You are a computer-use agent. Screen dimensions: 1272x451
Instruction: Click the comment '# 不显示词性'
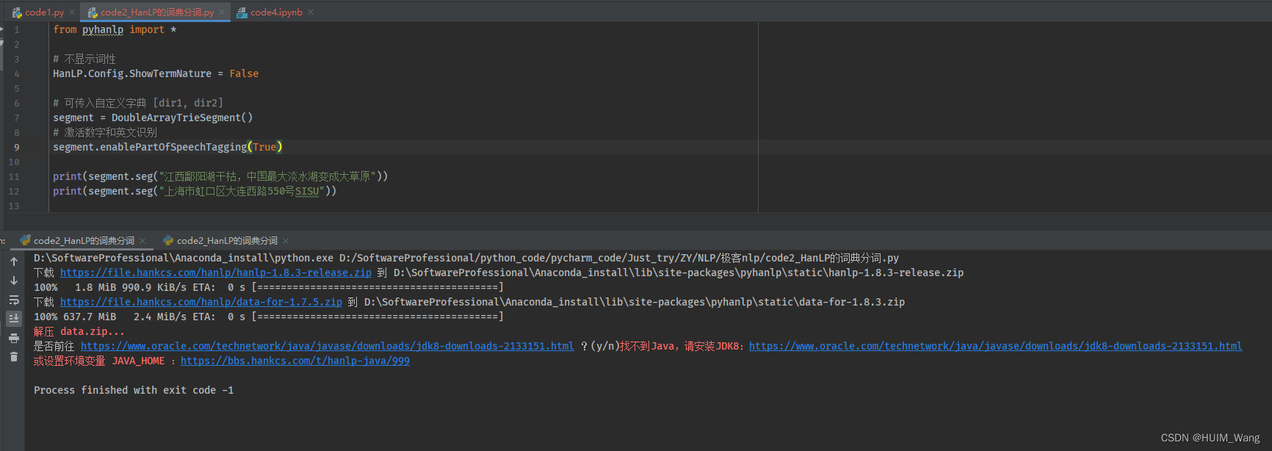point(84,59)
